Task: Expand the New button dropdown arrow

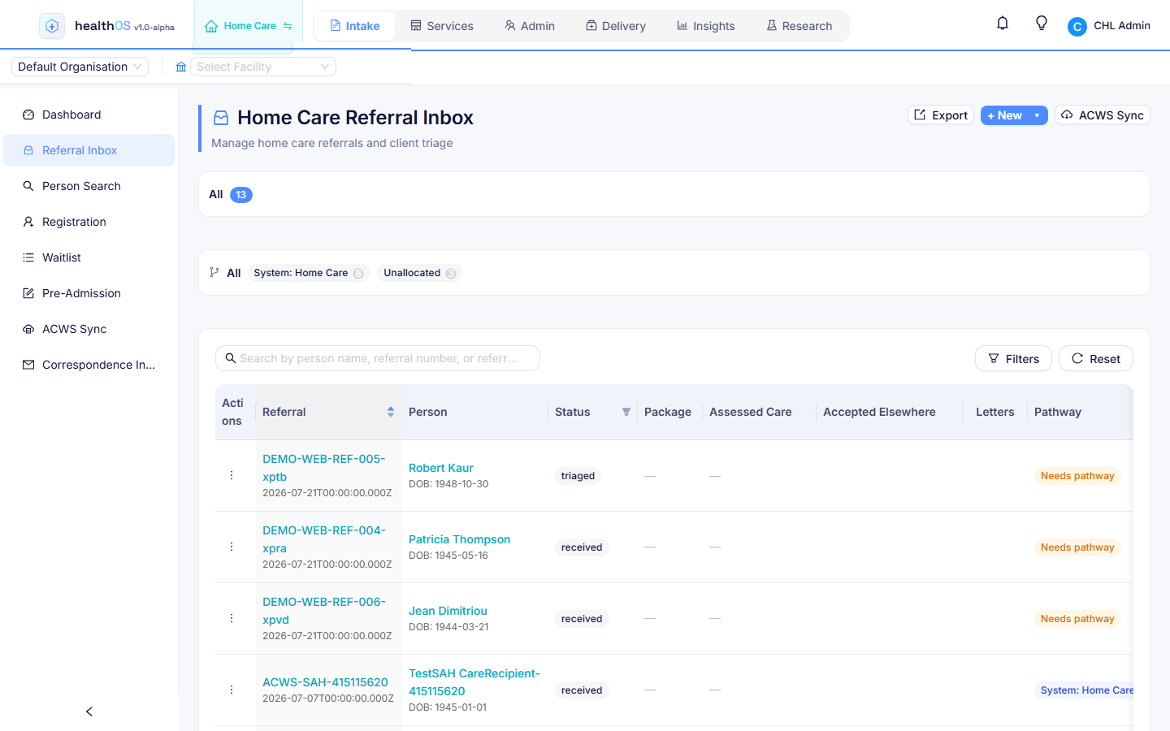Action: [1038, 115]
